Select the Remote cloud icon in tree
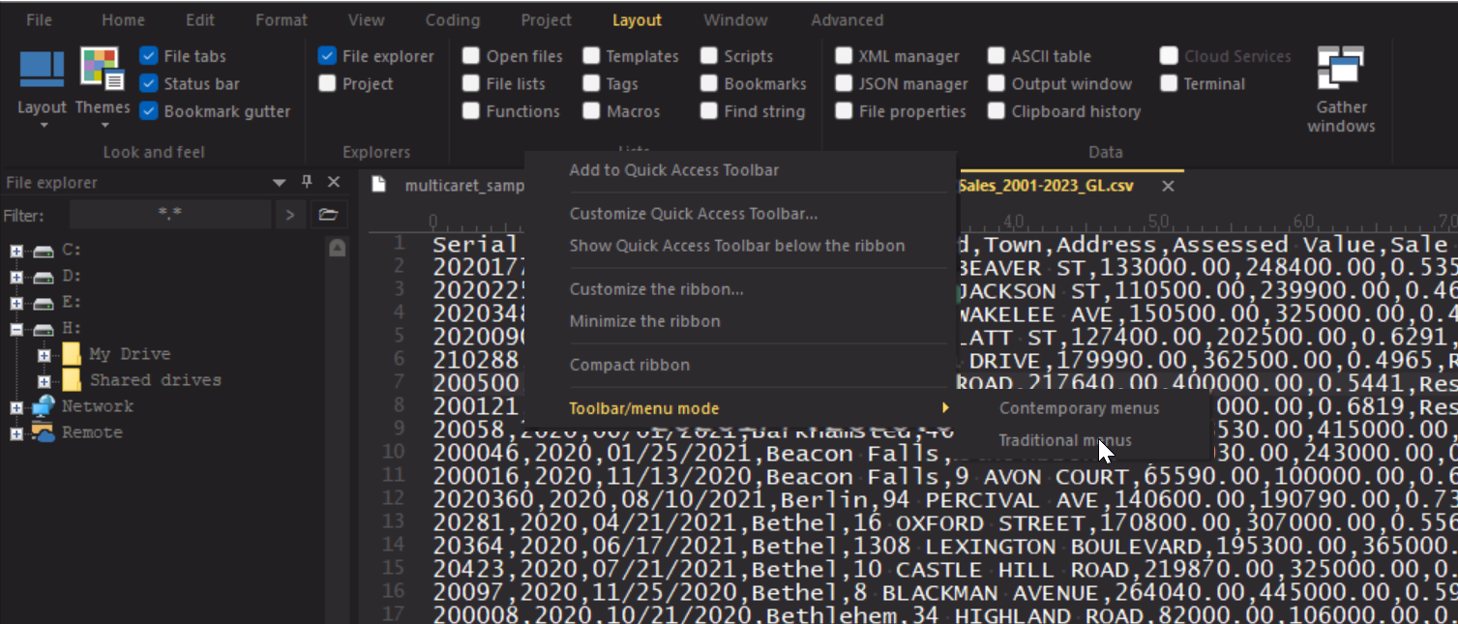Screen dimensions: 1458x624 point(44,432)
